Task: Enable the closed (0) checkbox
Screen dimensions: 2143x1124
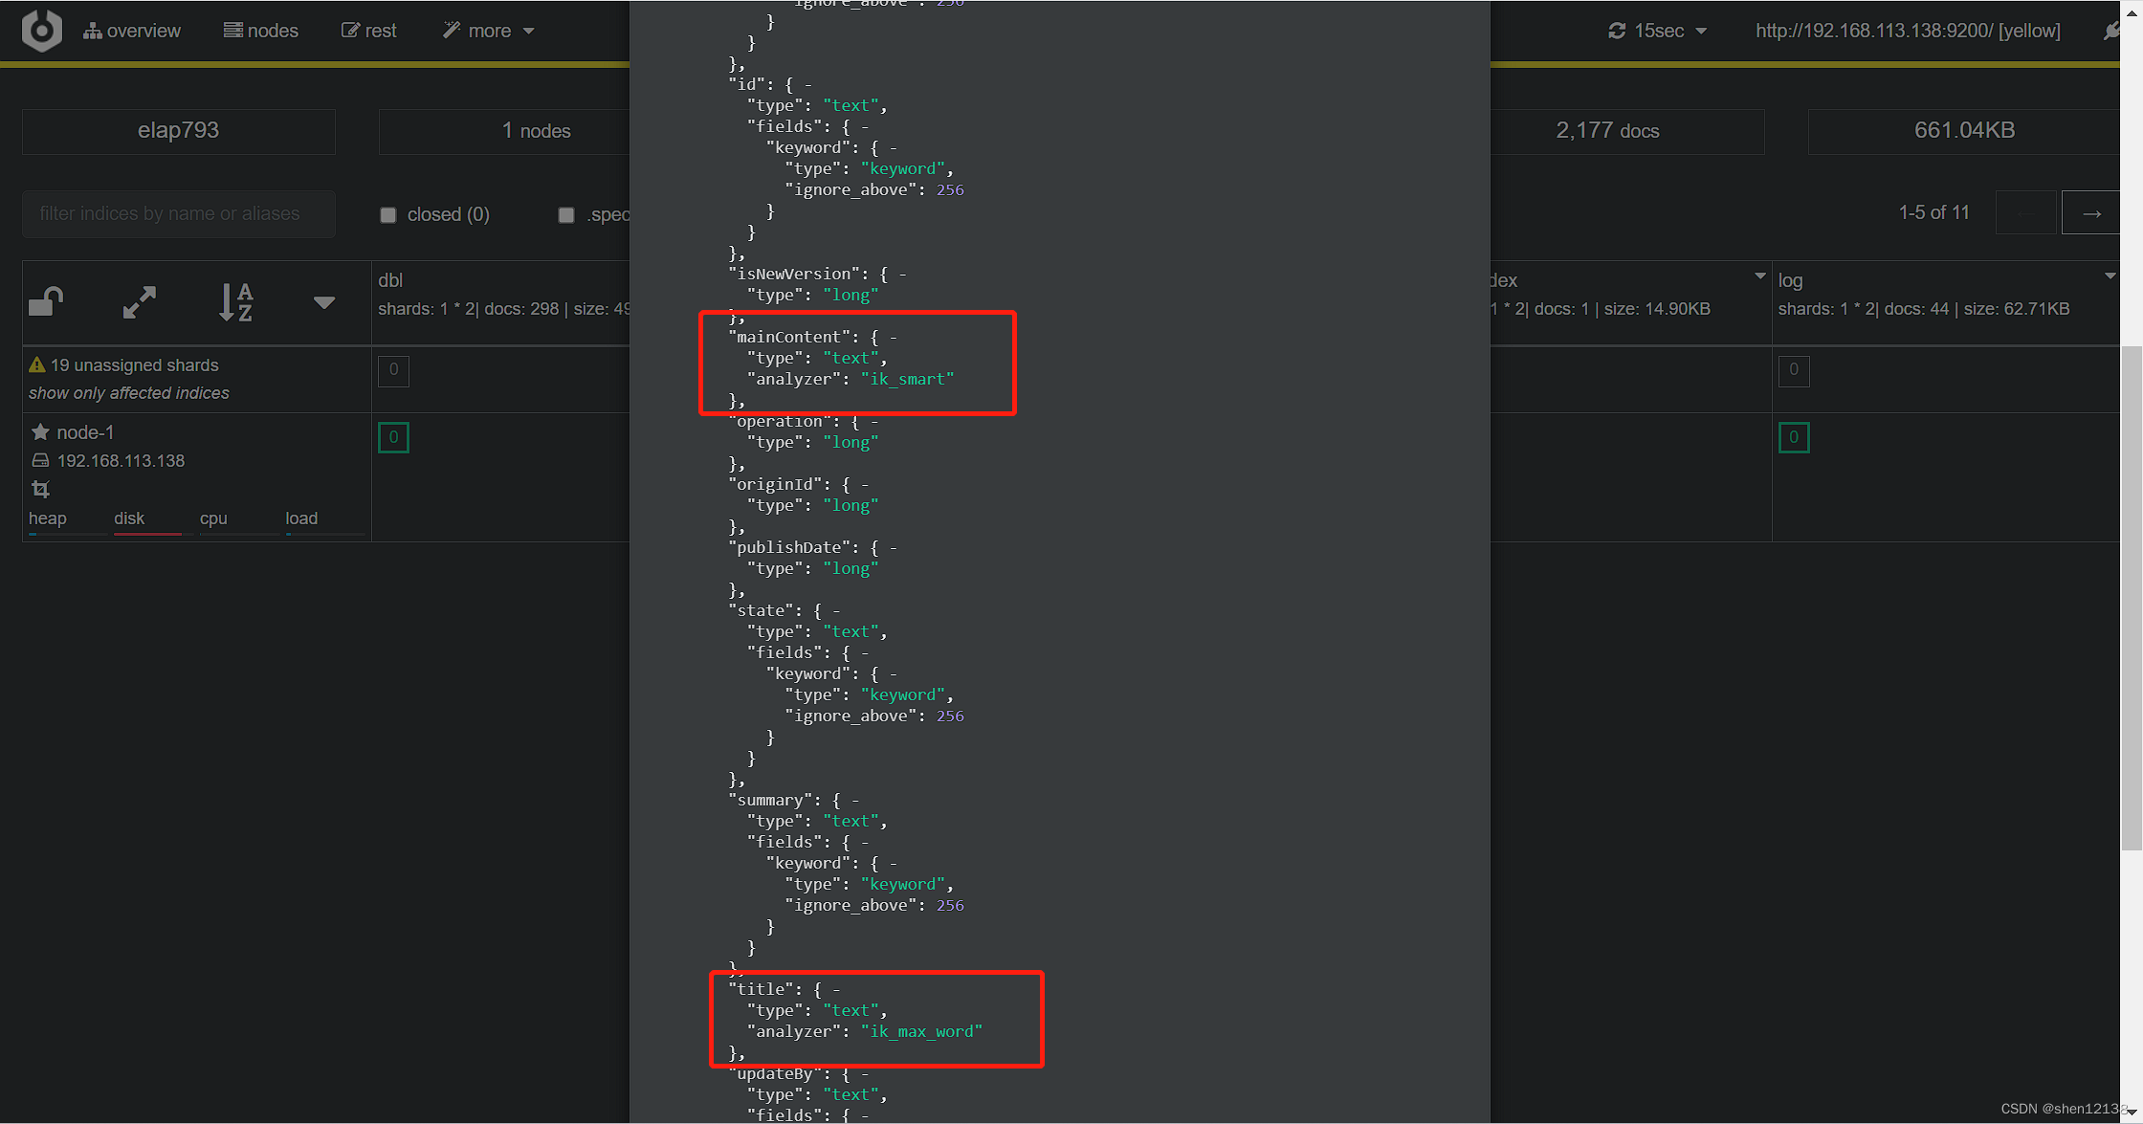Action: coord(387,215)
